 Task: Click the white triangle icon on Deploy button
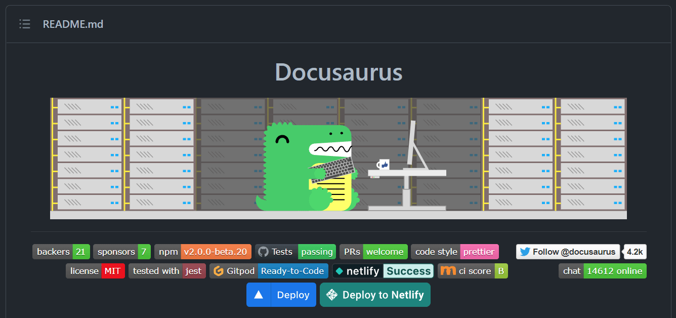click(x=259, y=295)
